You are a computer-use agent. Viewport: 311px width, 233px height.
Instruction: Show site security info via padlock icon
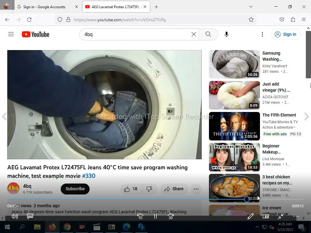(68, 19)
